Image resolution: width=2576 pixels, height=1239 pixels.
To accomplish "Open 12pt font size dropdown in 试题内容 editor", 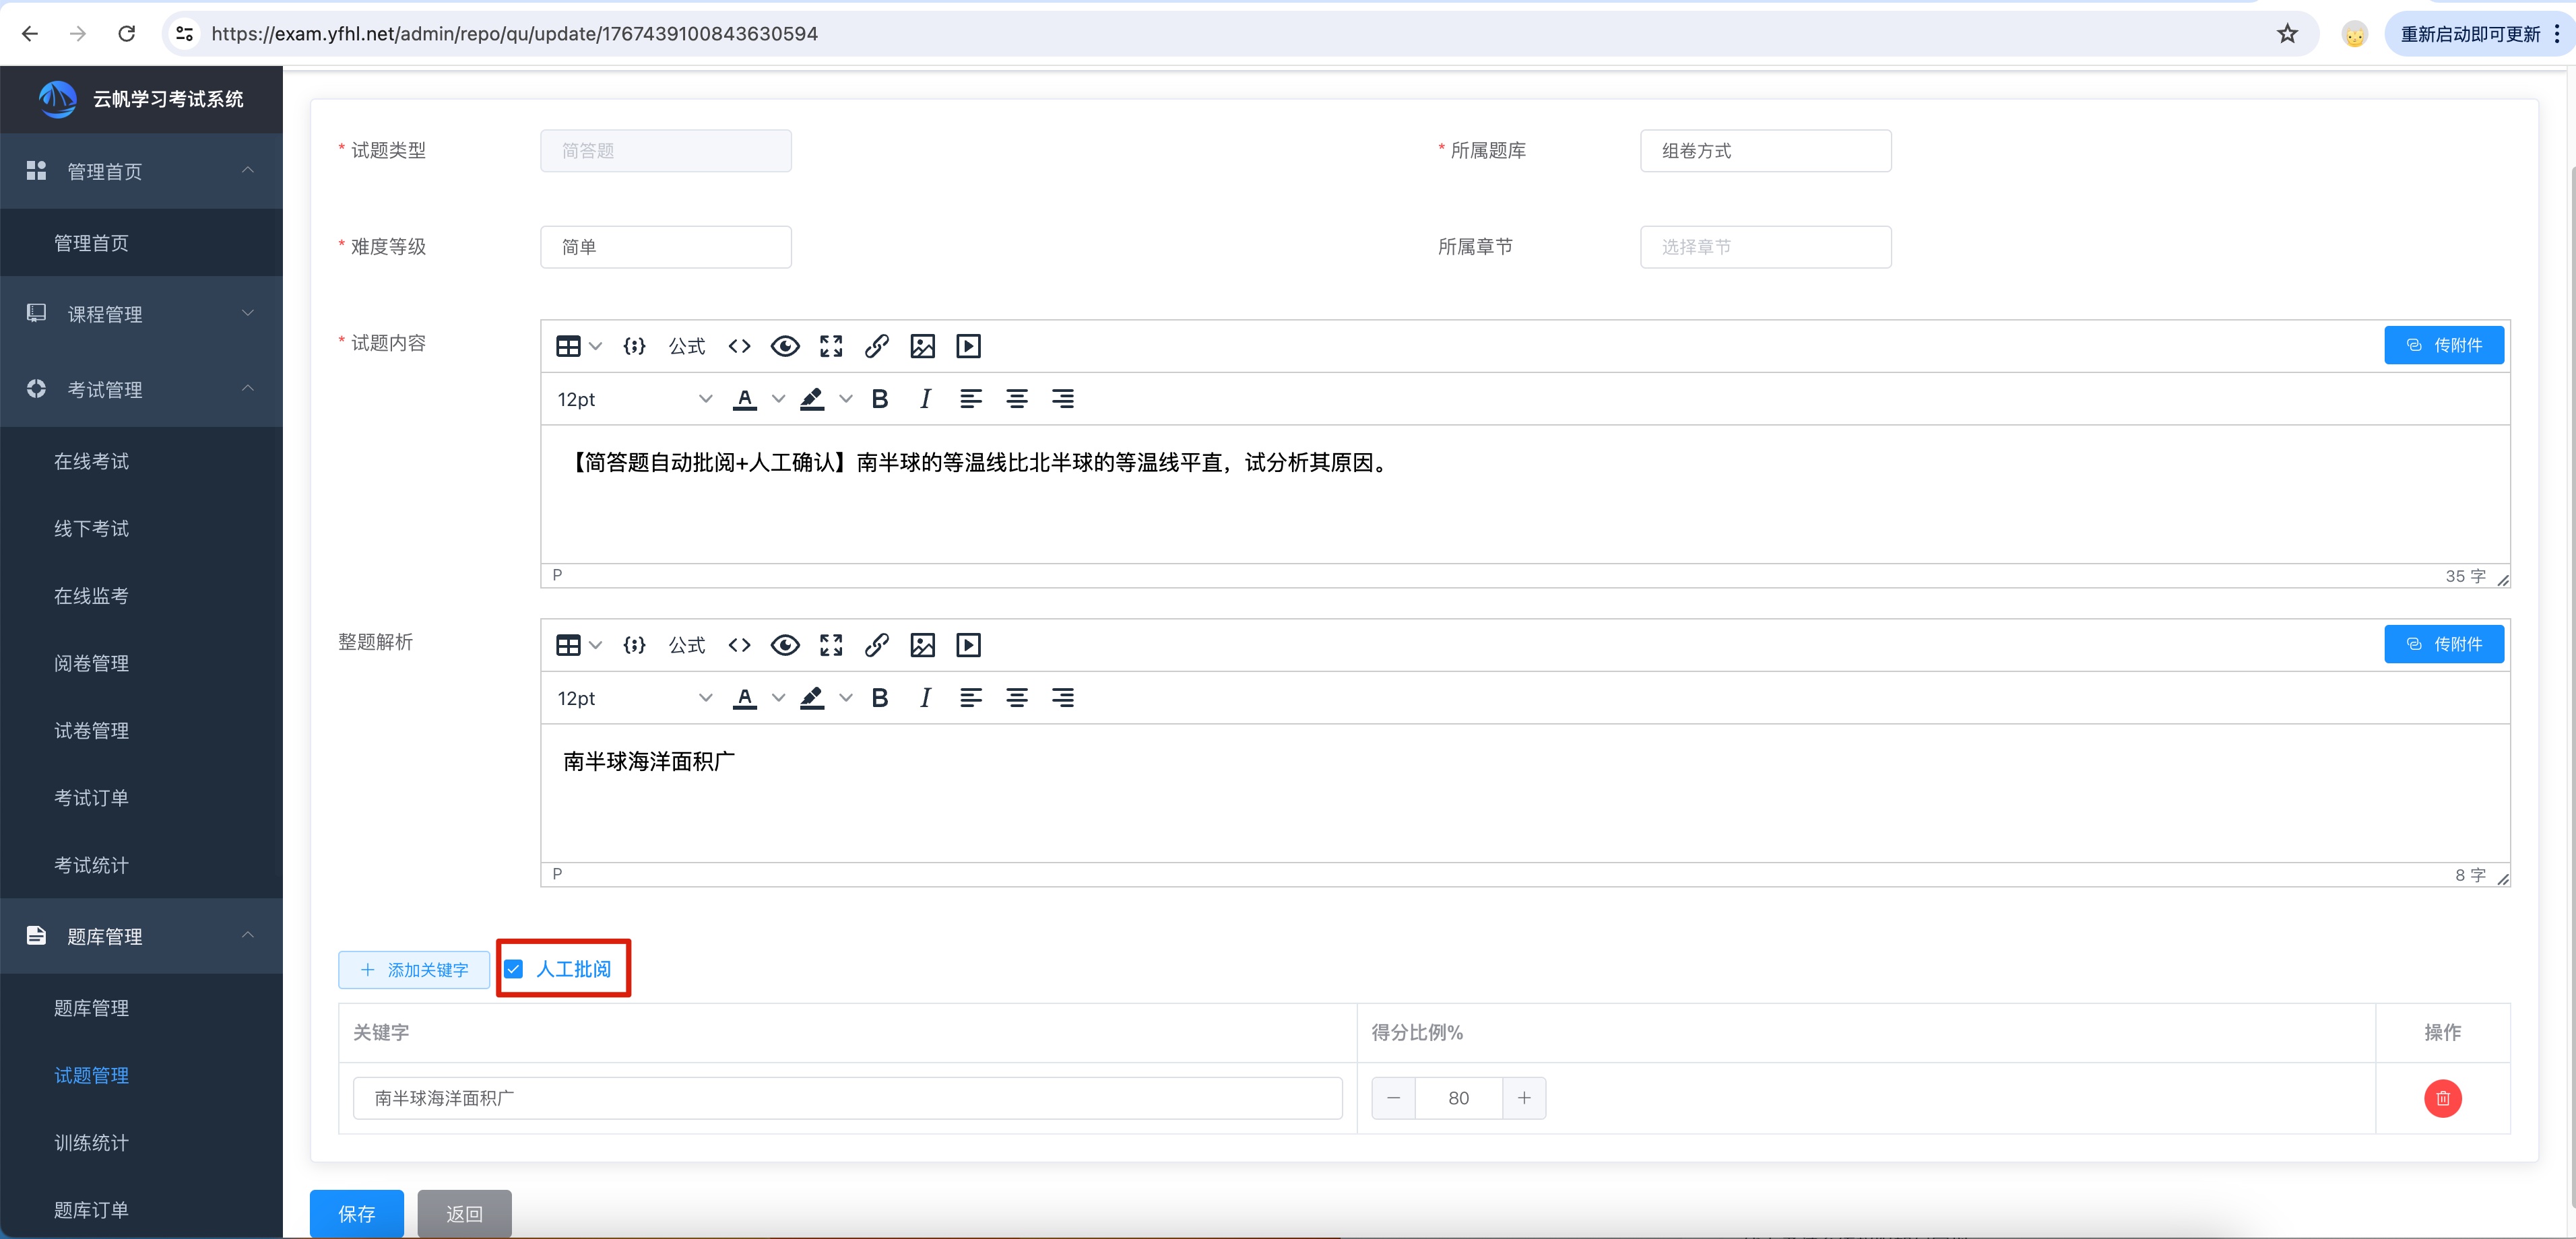I will tap(635, 399).
